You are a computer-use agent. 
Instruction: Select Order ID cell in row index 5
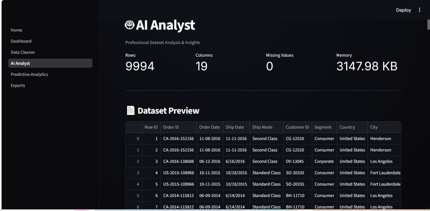point(179,196)
